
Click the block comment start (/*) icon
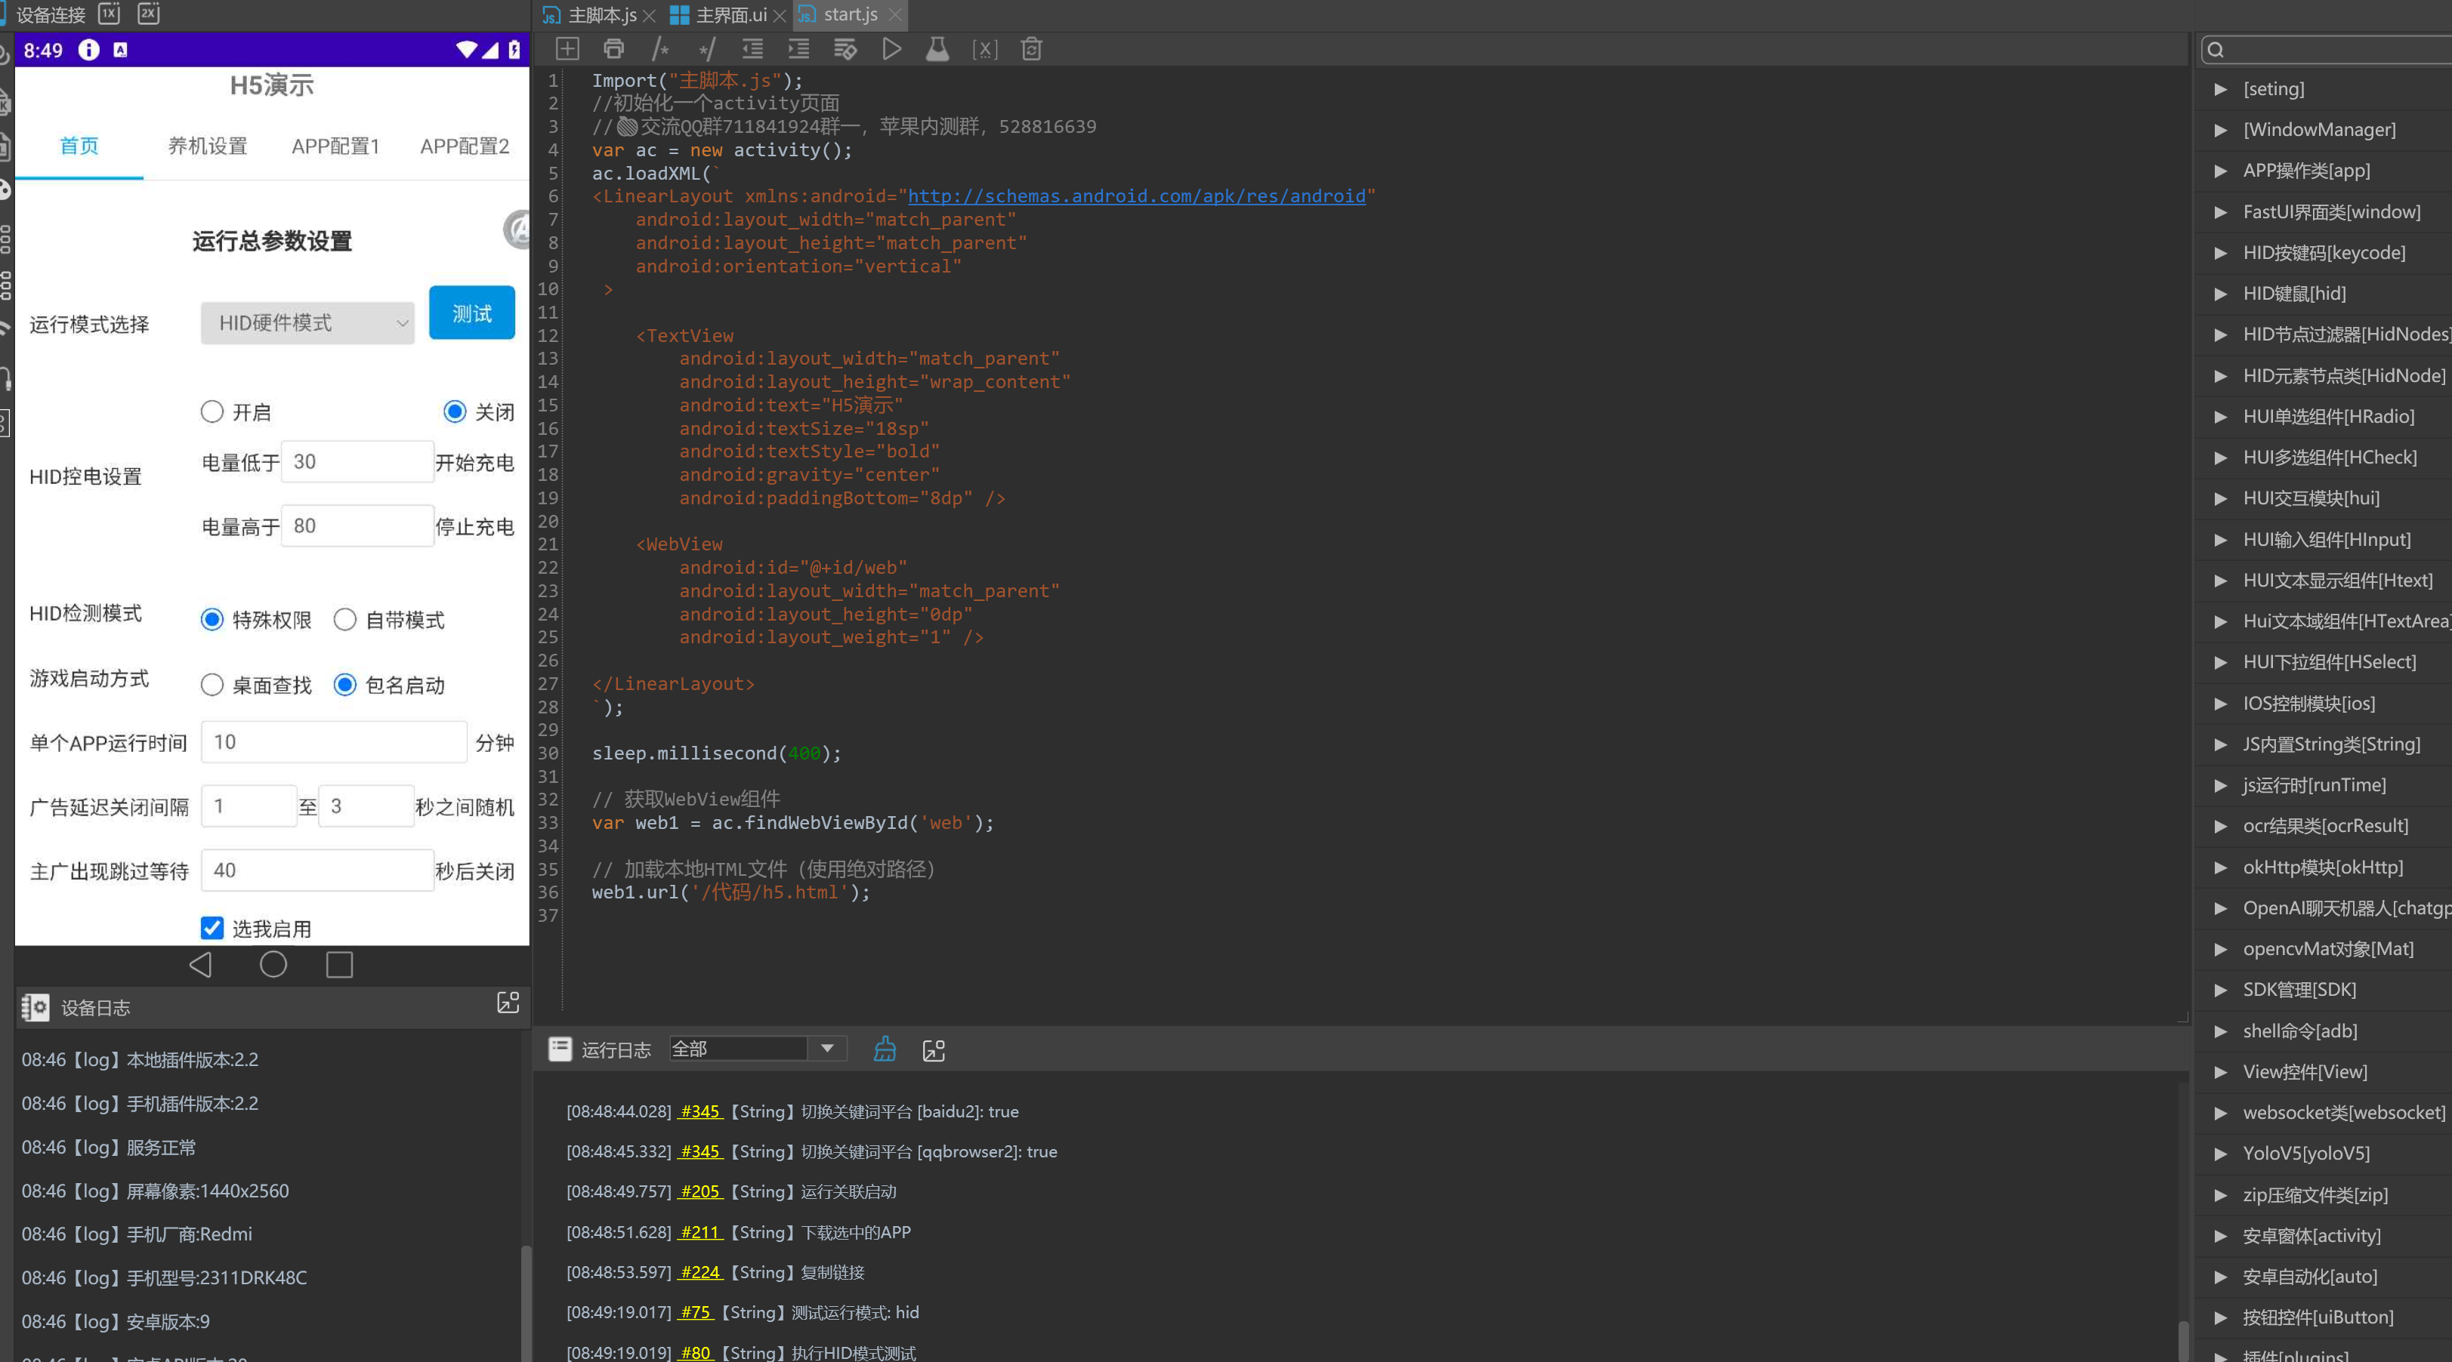tap(659, 50)
